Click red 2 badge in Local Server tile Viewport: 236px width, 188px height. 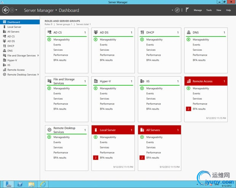point(96,158)
